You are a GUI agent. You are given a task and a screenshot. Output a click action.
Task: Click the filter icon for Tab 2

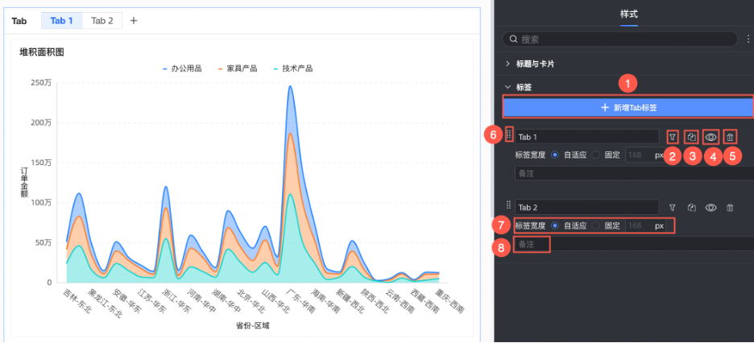672,208
